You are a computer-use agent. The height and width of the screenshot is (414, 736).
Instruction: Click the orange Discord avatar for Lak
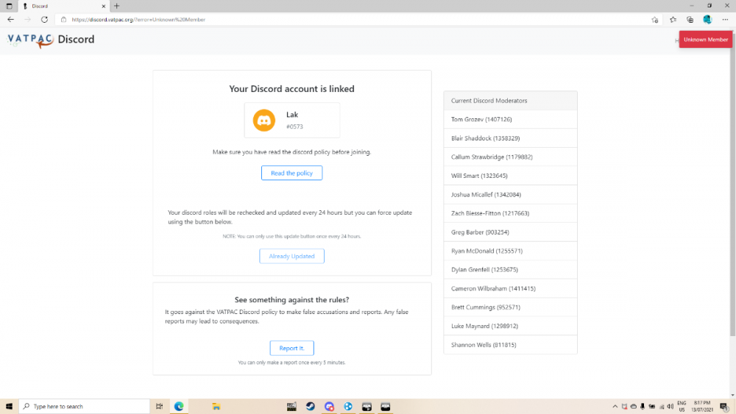pos(263,121)
